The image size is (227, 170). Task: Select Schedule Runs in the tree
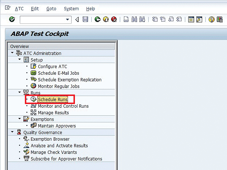pos(53,99)
